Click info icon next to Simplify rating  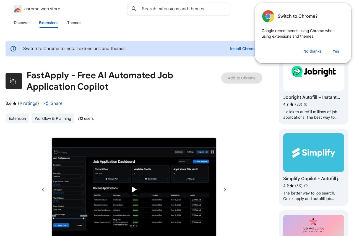pyautogui.click(x=306, y=186)
